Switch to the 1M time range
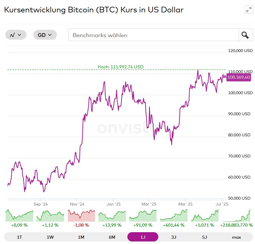This screenshot has height=244, width=255. pyautogui.click(x=81, y=237)
